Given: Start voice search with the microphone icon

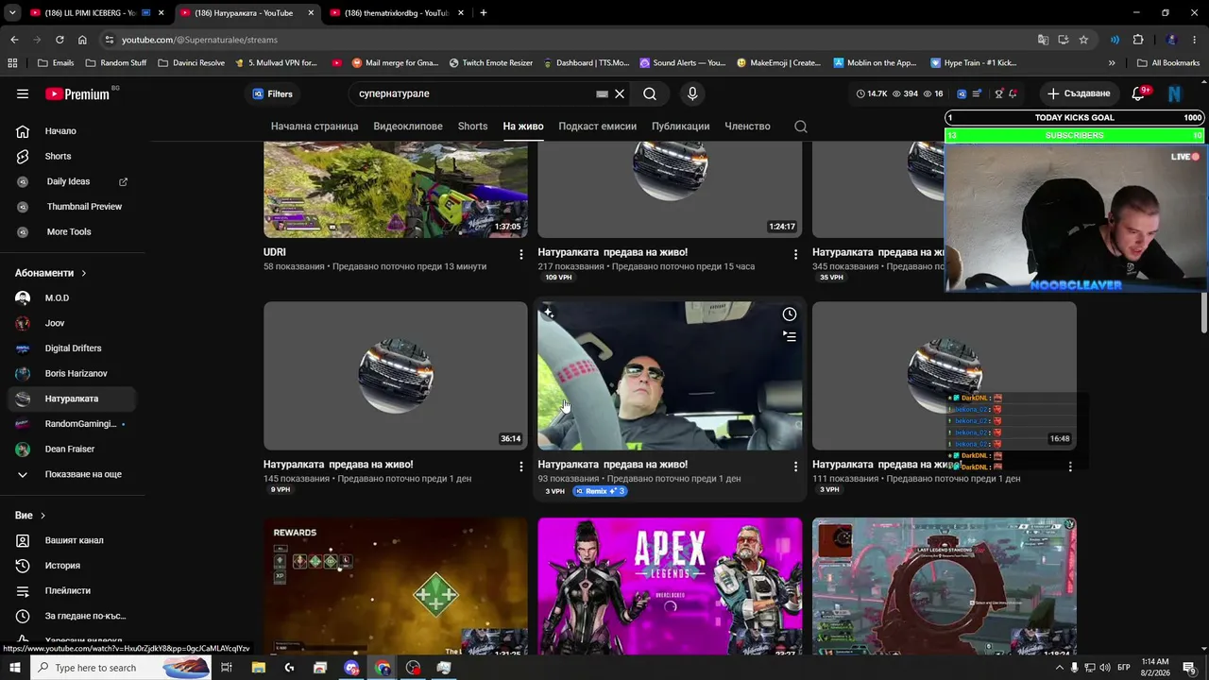Looking at the screenshot, I should tap(692, 94).
